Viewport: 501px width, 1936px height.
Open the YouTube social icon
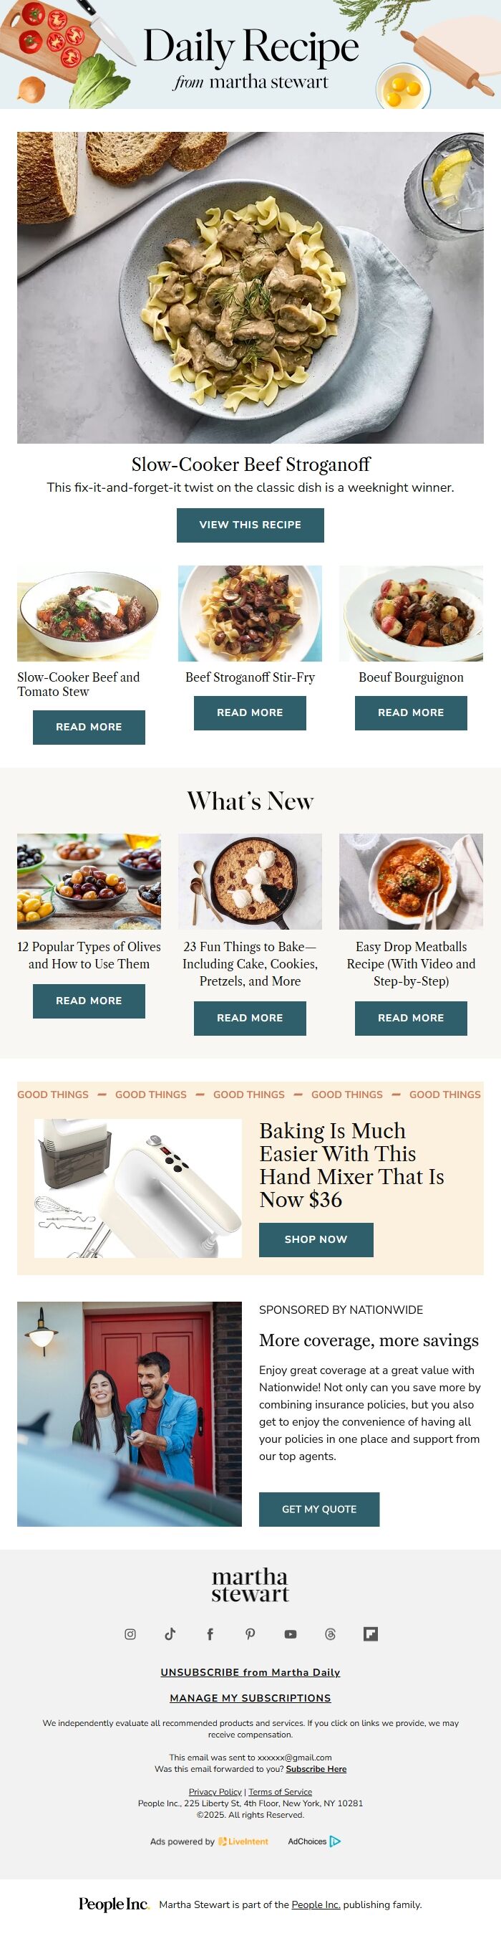click(291, 1634)
